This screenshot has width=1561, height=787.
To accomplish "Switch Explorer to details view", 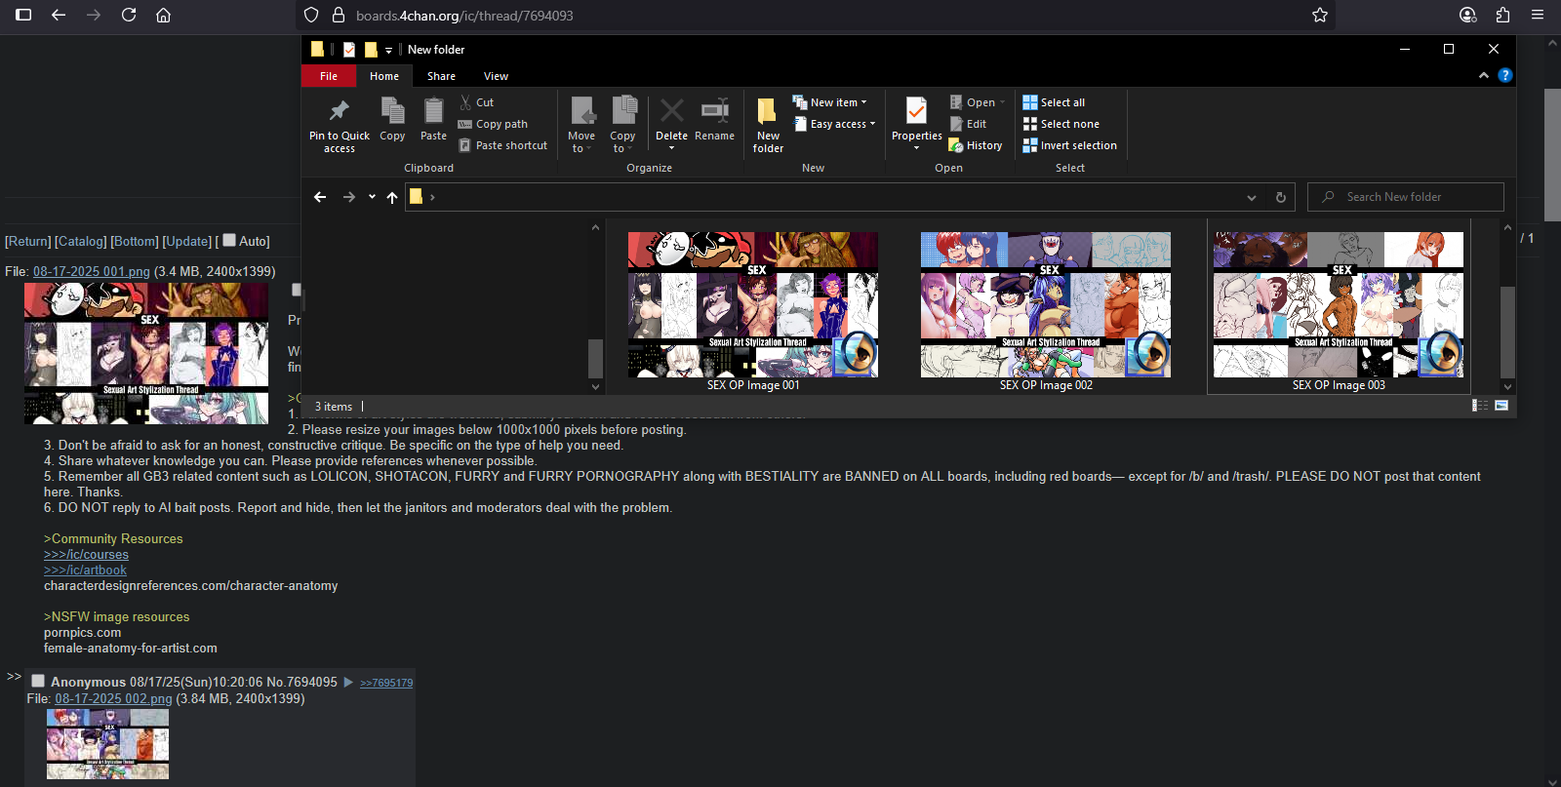I will (x=1480, y=406).
